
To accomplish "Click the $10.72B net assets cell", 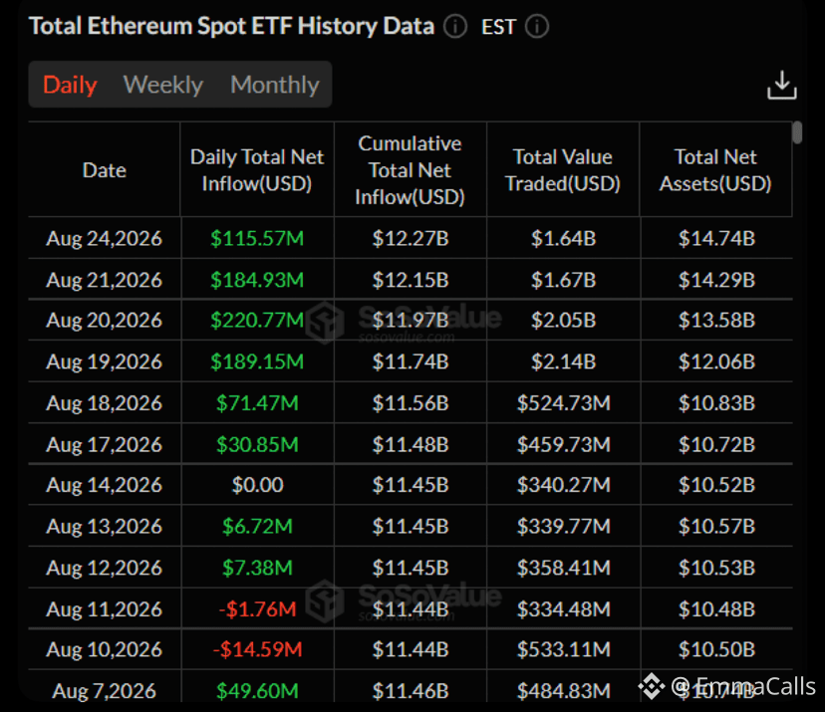I will (x=716, y=444).
